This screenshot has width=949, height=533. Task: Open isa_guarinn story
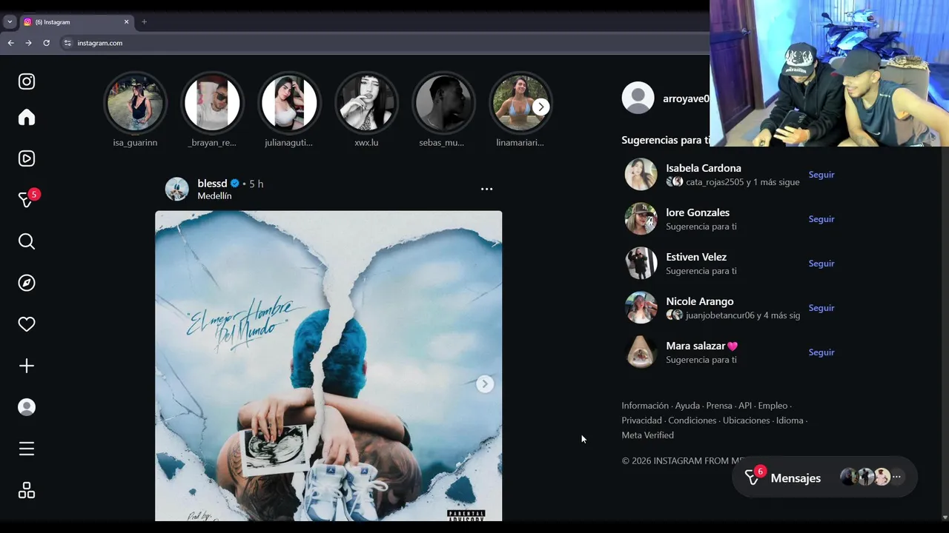pyautogui.click(x=135, y=103)
